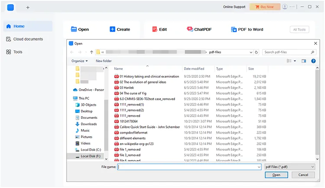Start the PDF to Word converter
325x188 pixels.
[x=247, y=29]
